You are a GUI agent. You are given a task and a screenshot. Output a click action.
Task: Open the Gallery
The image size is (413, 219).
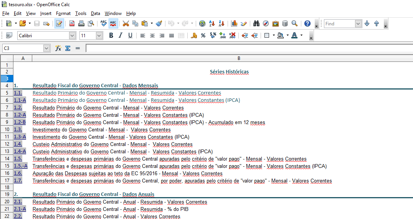276,23
